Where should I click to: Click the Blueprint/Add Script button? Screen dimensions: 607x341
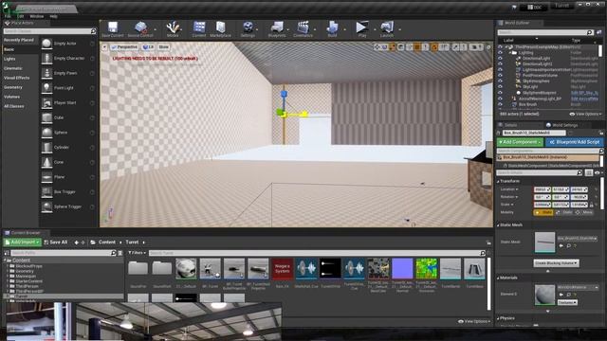(575, 142)
